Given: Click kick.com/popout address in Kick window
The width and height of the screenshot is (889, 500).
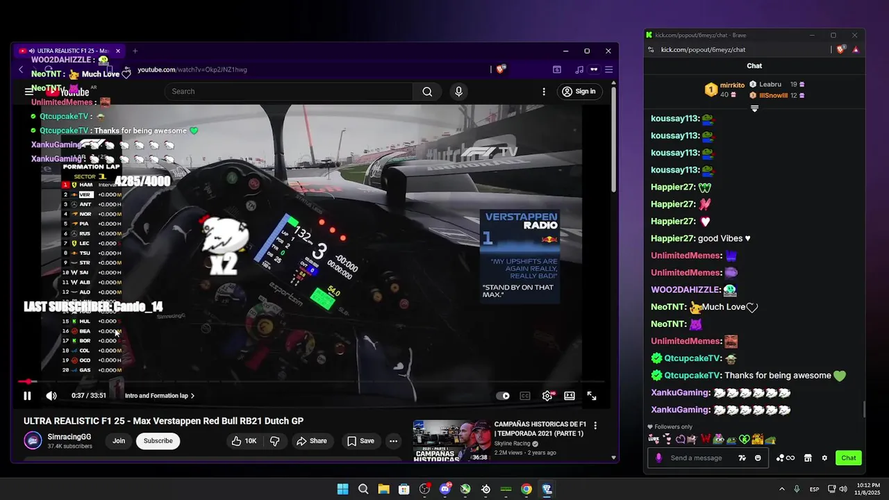Looking at the screenshot, I should point(703,49).
